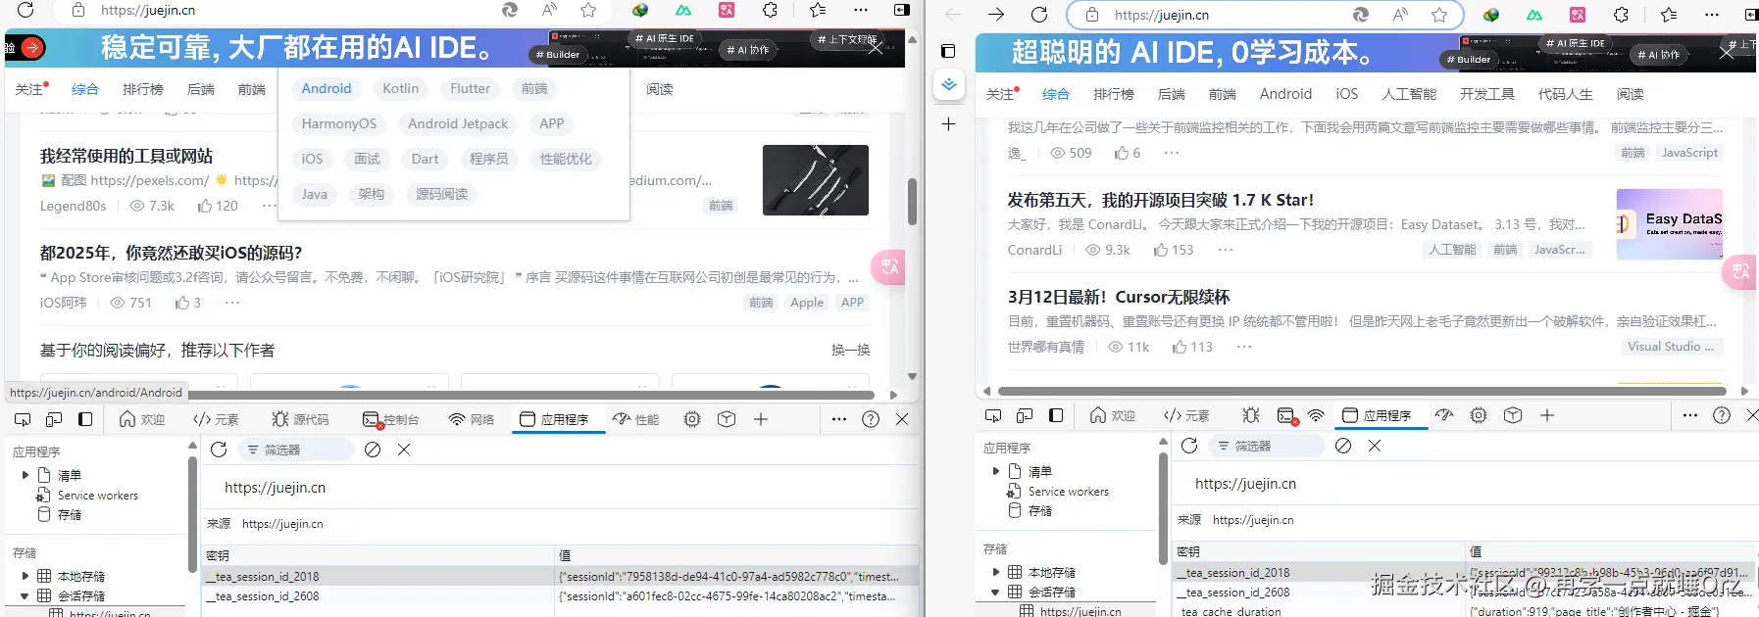Toggle the sidebar panel icon in left DevTools
1759x617 pixels.
click(85, 419)
